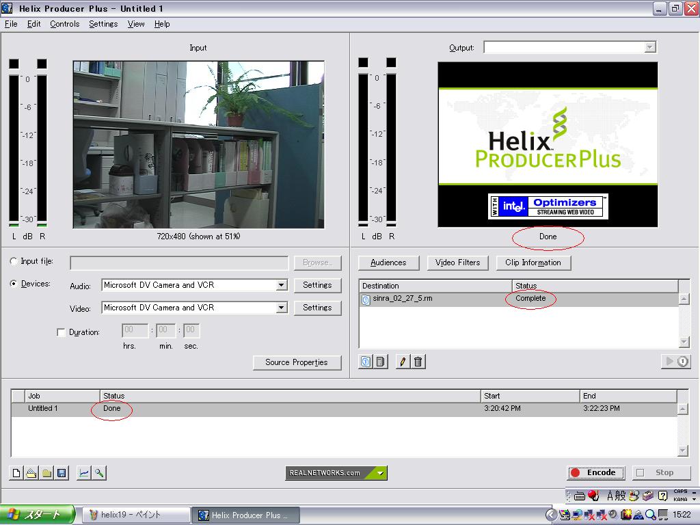Open IME pad keyboard icon in language bar

point(580,496)
